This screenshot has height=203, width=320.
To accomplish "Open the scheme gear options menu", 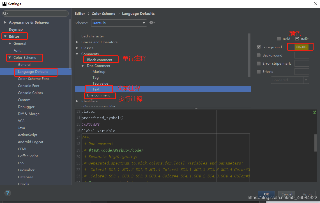I will click(152, 23).
